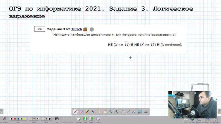
Task: Go to the next page
Action: click(91, 119)
